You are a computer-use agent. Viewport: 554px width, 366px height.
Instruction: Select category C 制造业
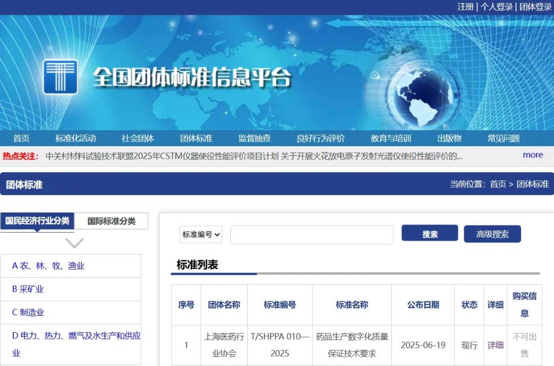point(28,312)
